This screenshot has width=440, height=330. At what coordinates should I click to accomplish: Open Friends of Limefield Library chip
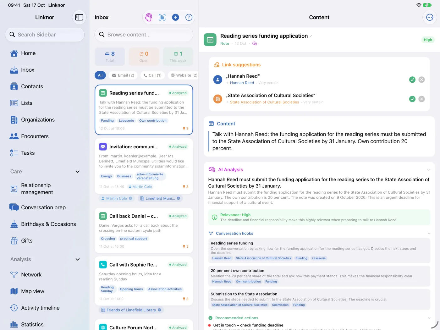click(x=131, y=310)
